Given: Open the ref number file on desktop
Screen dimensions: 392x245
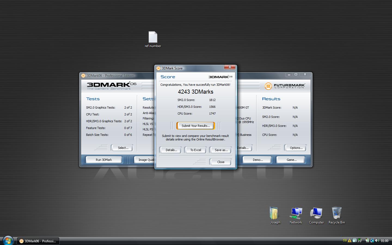Looking at the screenshot, I should [x=153, y=39].
